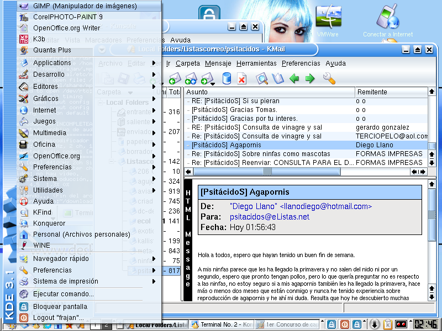Open Sistema de impresión submenu
The height and width of the screenshot is (331, 442).
point(89,281)
